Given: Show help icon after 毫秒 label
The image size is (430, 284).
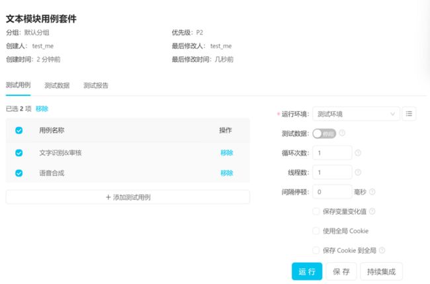Looking at the screenshot, I should click(372, 192).
